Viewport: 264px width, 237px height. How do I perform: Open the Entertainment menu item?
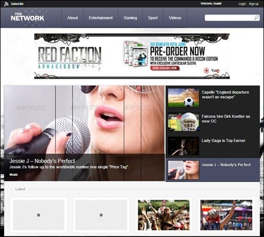click(100, 18)
